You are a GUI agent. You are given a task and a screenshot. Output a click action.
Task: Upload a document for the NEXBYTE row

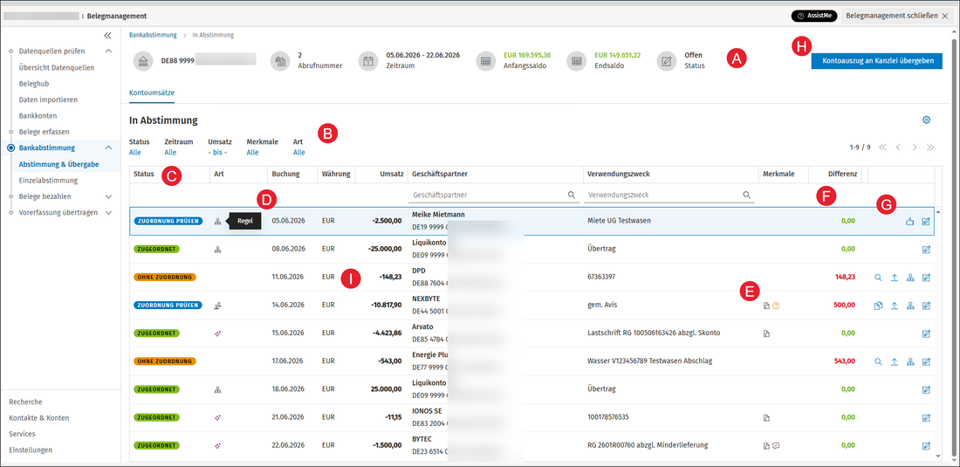point(894,306)
